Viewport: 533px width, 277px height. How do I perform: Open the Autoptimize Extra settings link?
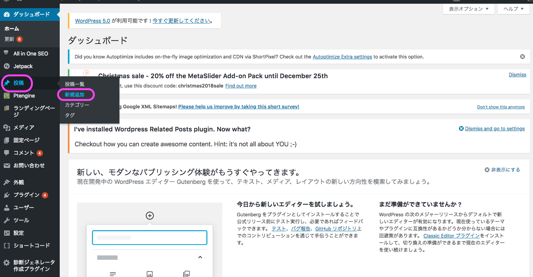[x=342, y=57]
